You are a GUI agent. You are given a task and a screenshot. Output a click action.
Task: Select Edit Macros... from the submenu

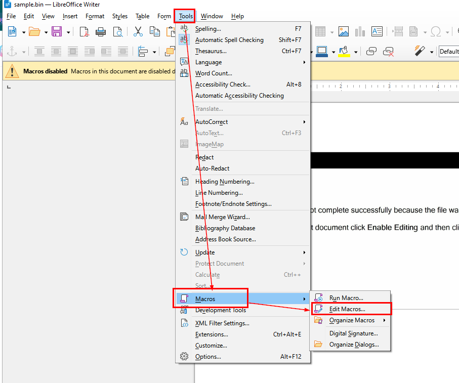point(347,309)
